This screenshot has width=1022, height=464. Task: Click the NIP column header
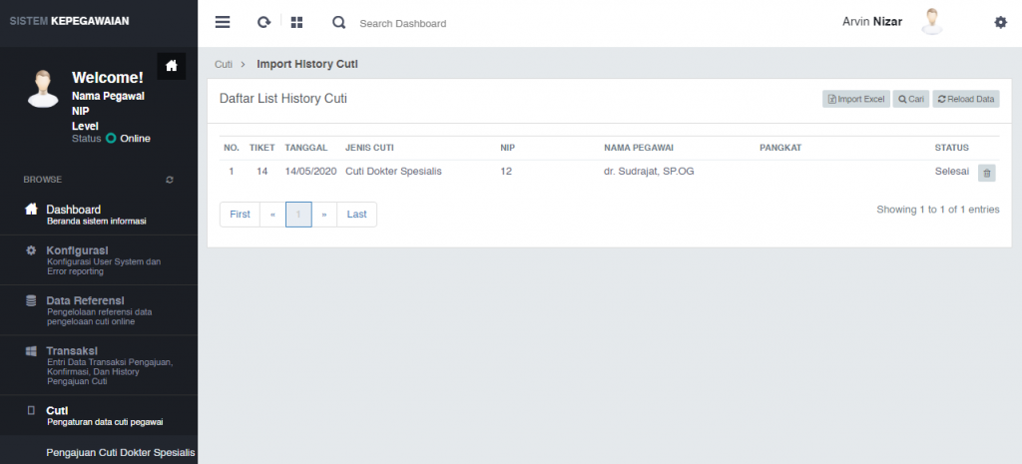(508, 148)
